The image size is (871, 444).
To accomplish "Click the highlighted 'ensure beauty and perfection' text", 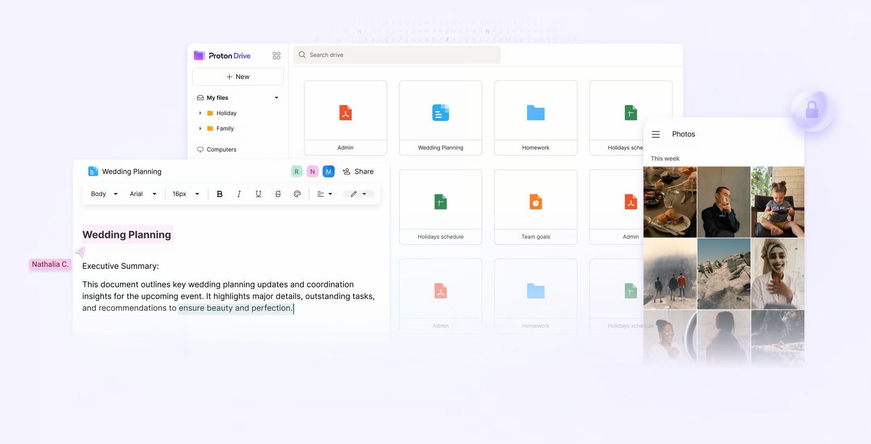I will pyautogui.click(x=235, y=308).
